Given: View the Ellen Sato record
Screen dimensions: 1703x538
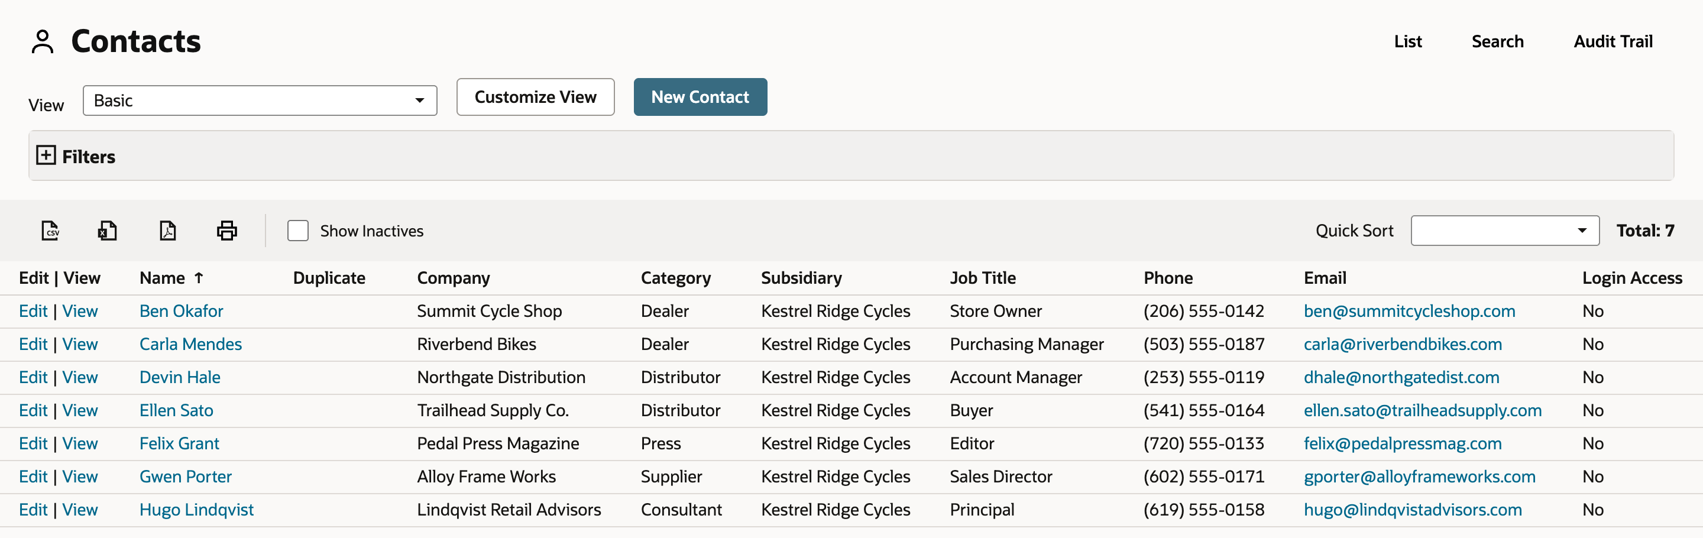Looking at the screenshot, I should [80, 410].
